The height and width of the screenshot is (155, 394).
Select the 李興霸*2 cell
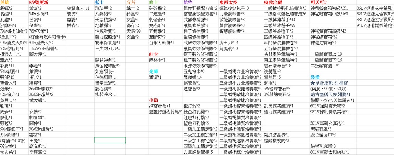[38, 152]
